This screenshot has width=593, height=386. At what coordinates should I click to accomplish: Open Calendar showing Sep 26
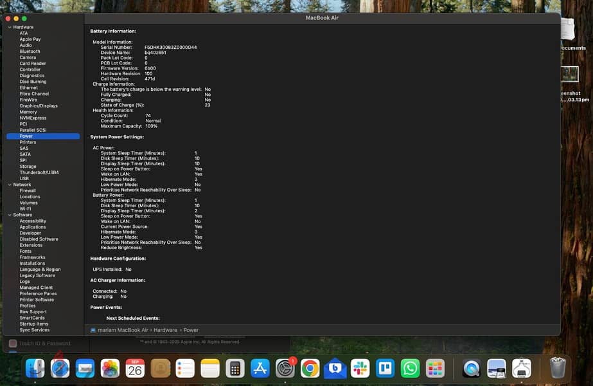tap(135, 368)
